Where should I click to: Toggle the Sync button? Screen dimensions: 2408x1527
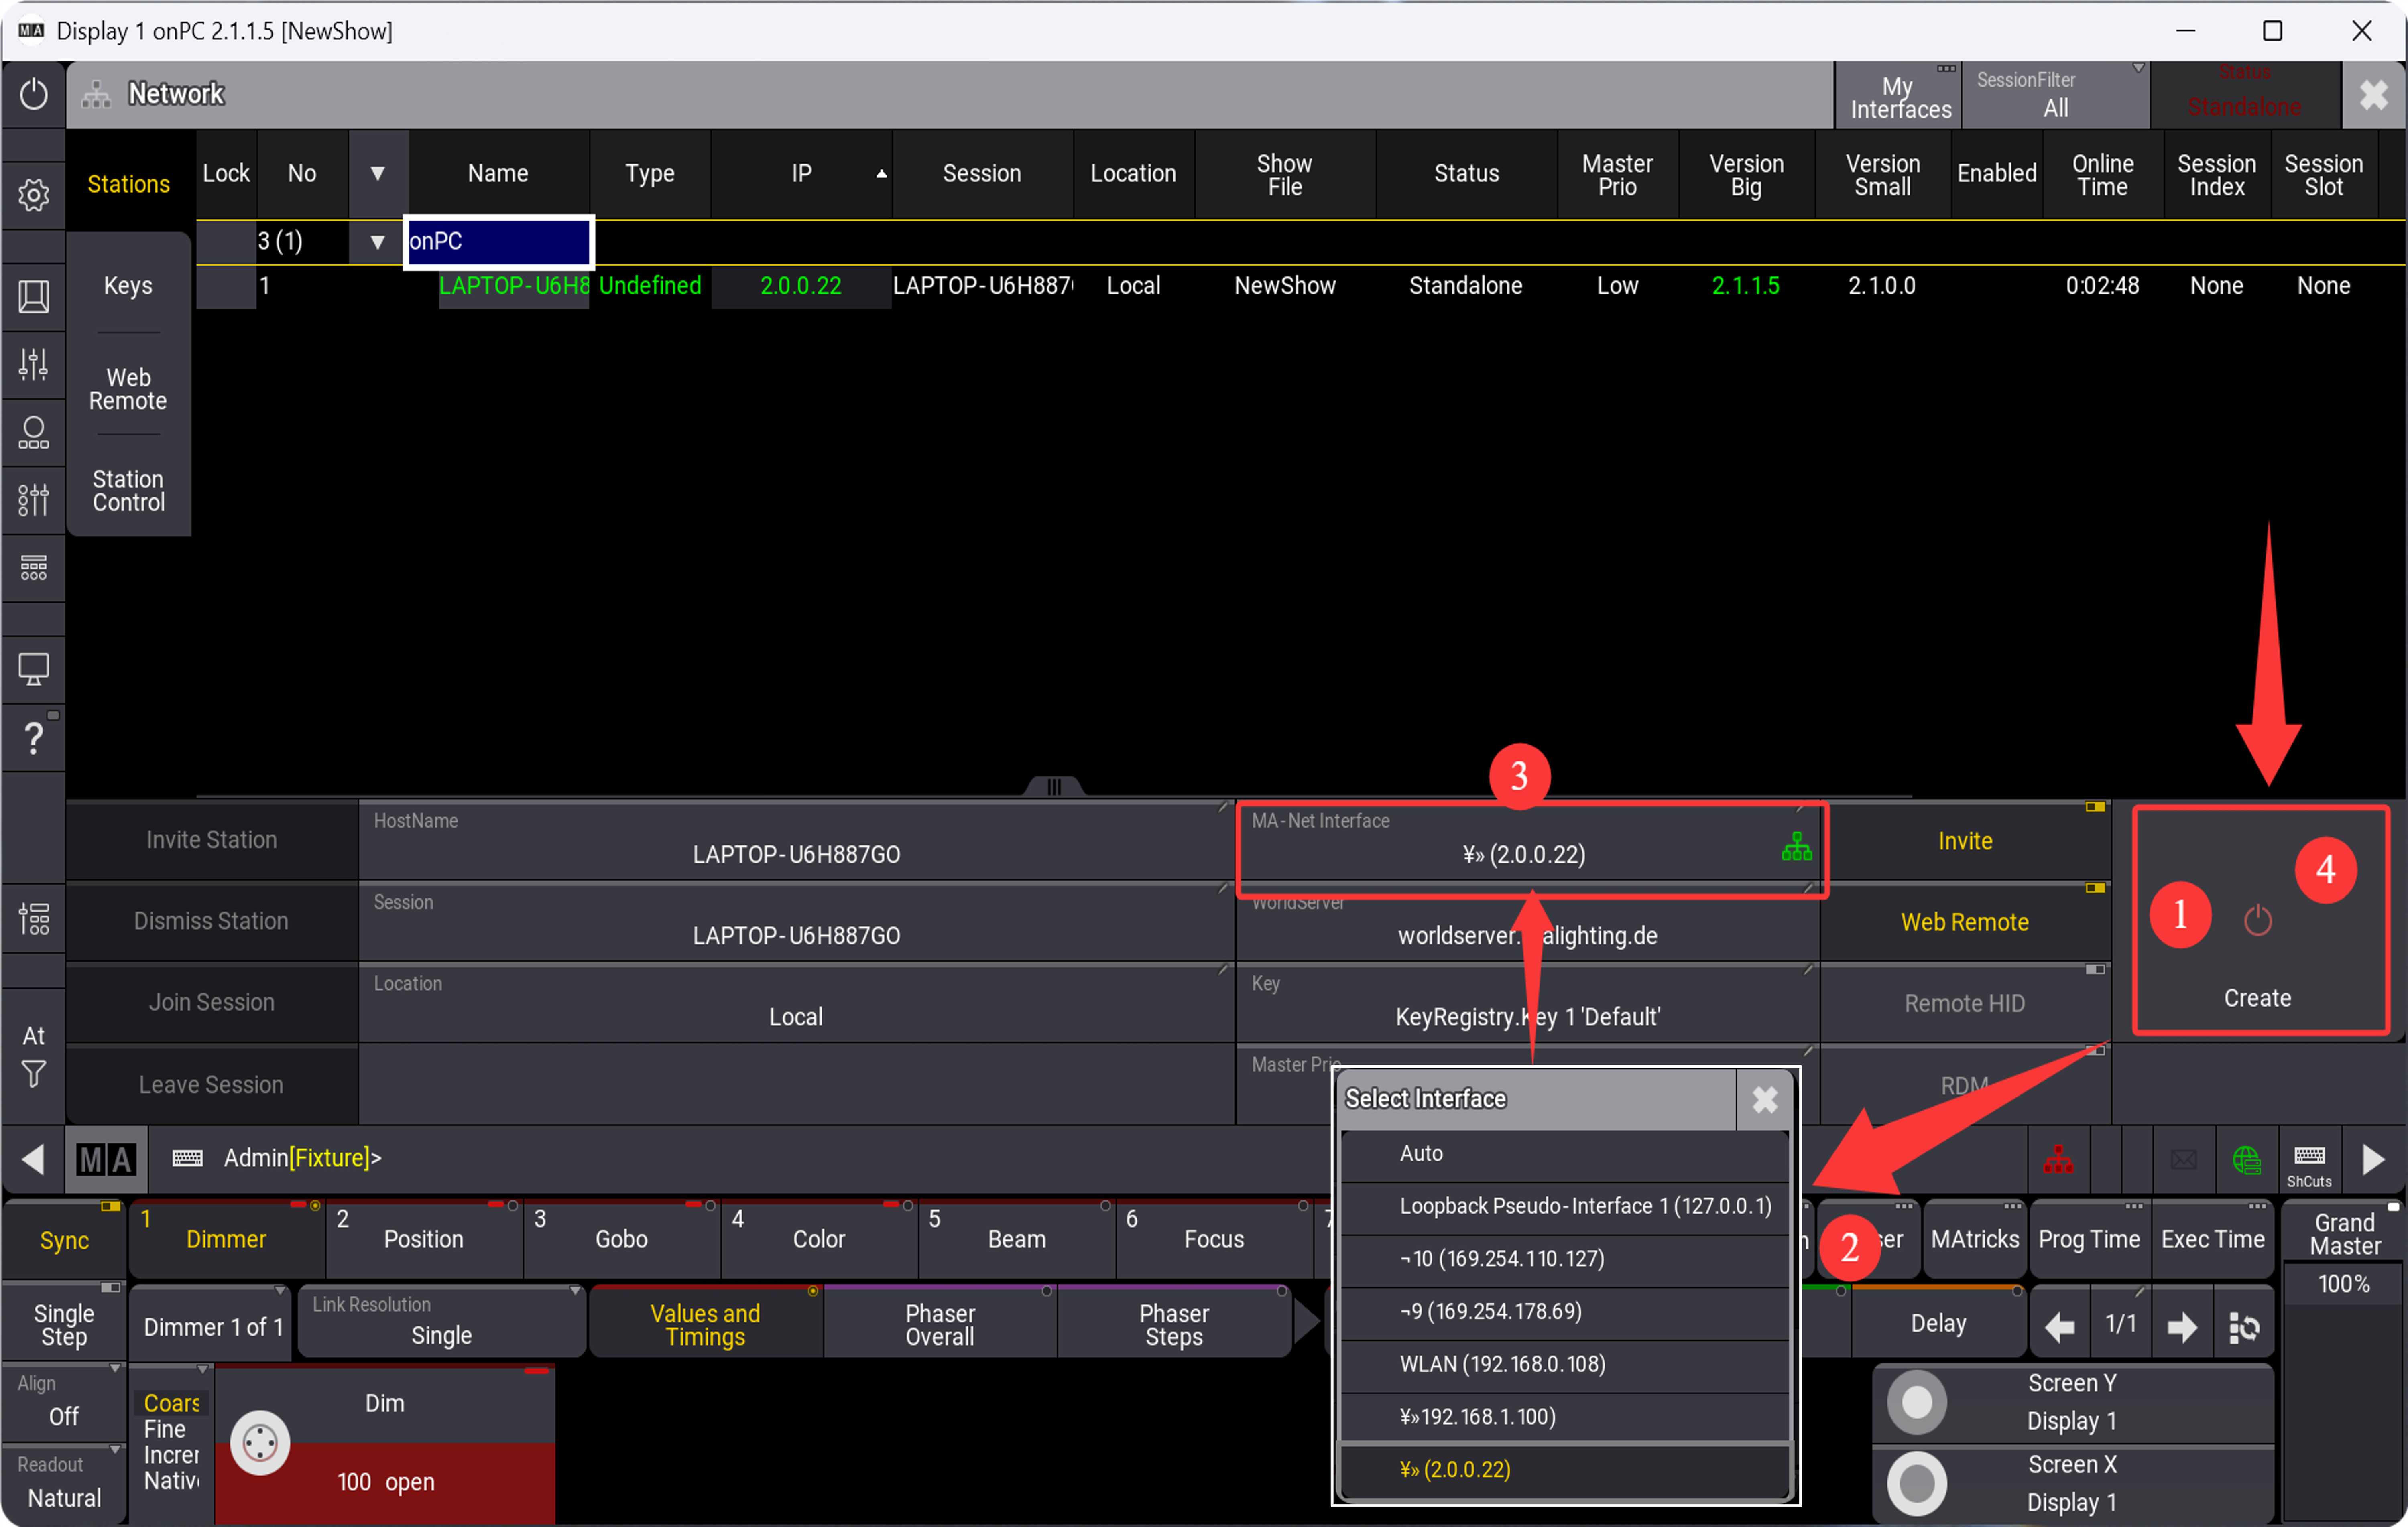point(64,1240)
